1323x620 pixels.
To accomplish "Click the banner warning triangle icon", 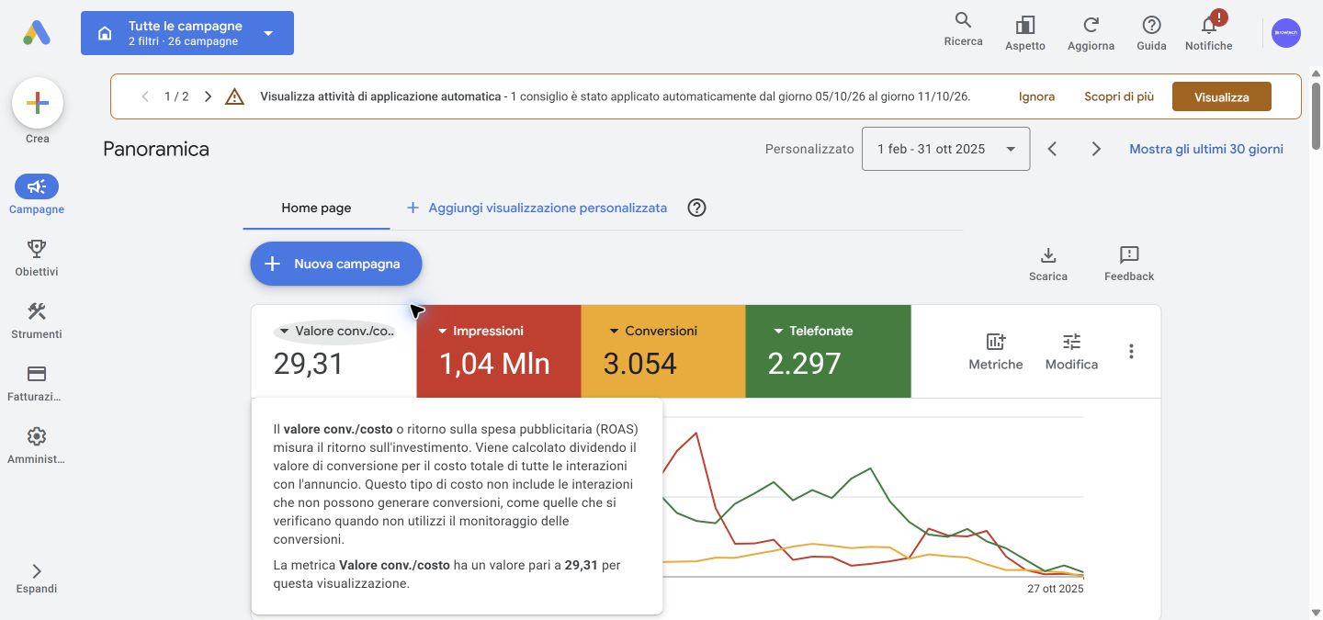I will [234, 96].
